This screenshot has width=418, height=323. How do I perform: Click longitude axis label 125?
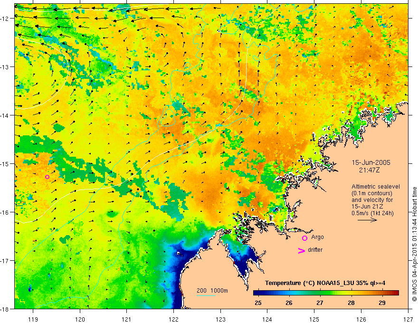tap(314, 319)
